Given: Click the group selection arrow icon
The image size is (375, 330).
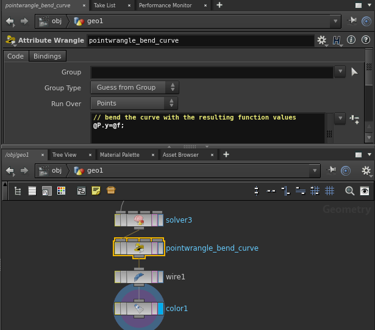Looking at the screenshot, I should click(355, 72).
